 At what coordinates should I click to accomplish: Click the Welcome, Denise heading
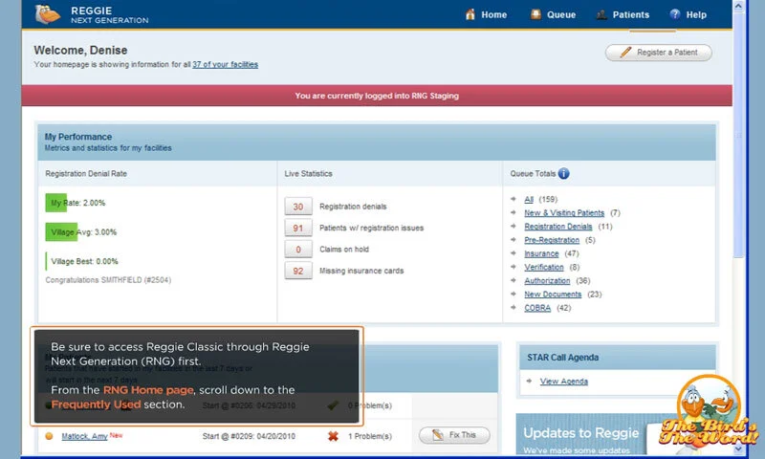click(x=80, y=51)
